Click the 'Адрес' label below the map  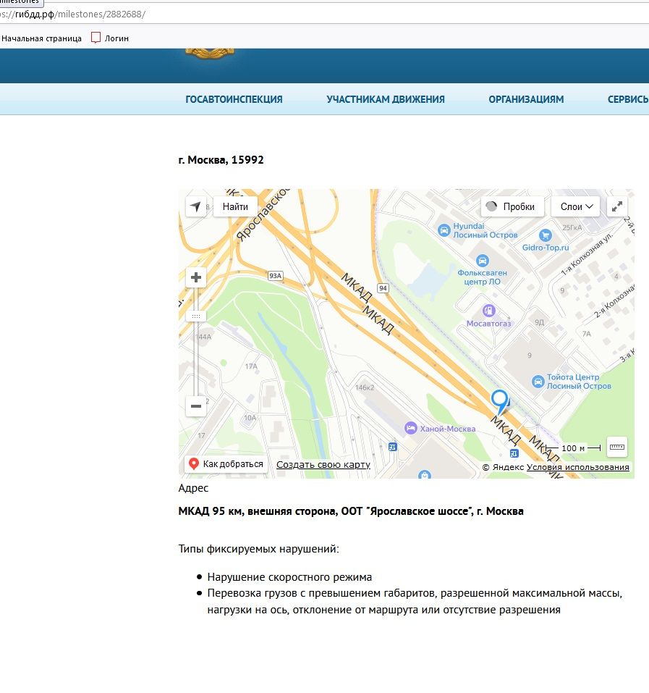[193, 488]
